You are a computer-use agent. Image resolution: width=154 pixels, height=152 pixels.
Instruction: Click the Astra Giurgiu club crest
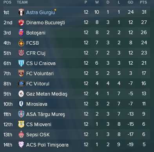click(x=21, y=12)
